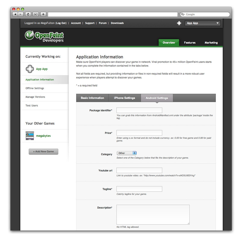This screenshot has width=241, height=242.
Task: Open Offline Settings in sidebar
Action: pyautogui.click(x=45, y=88)
